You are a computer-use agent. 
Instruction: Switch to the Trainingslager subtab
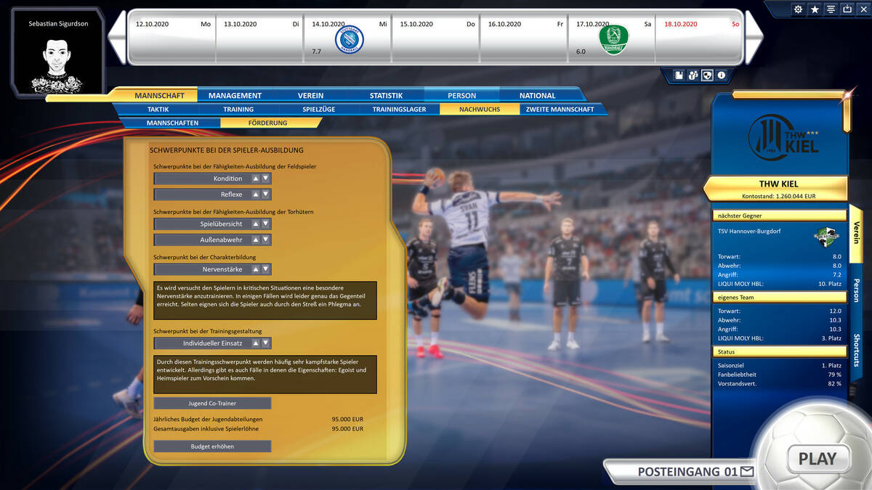399,109
